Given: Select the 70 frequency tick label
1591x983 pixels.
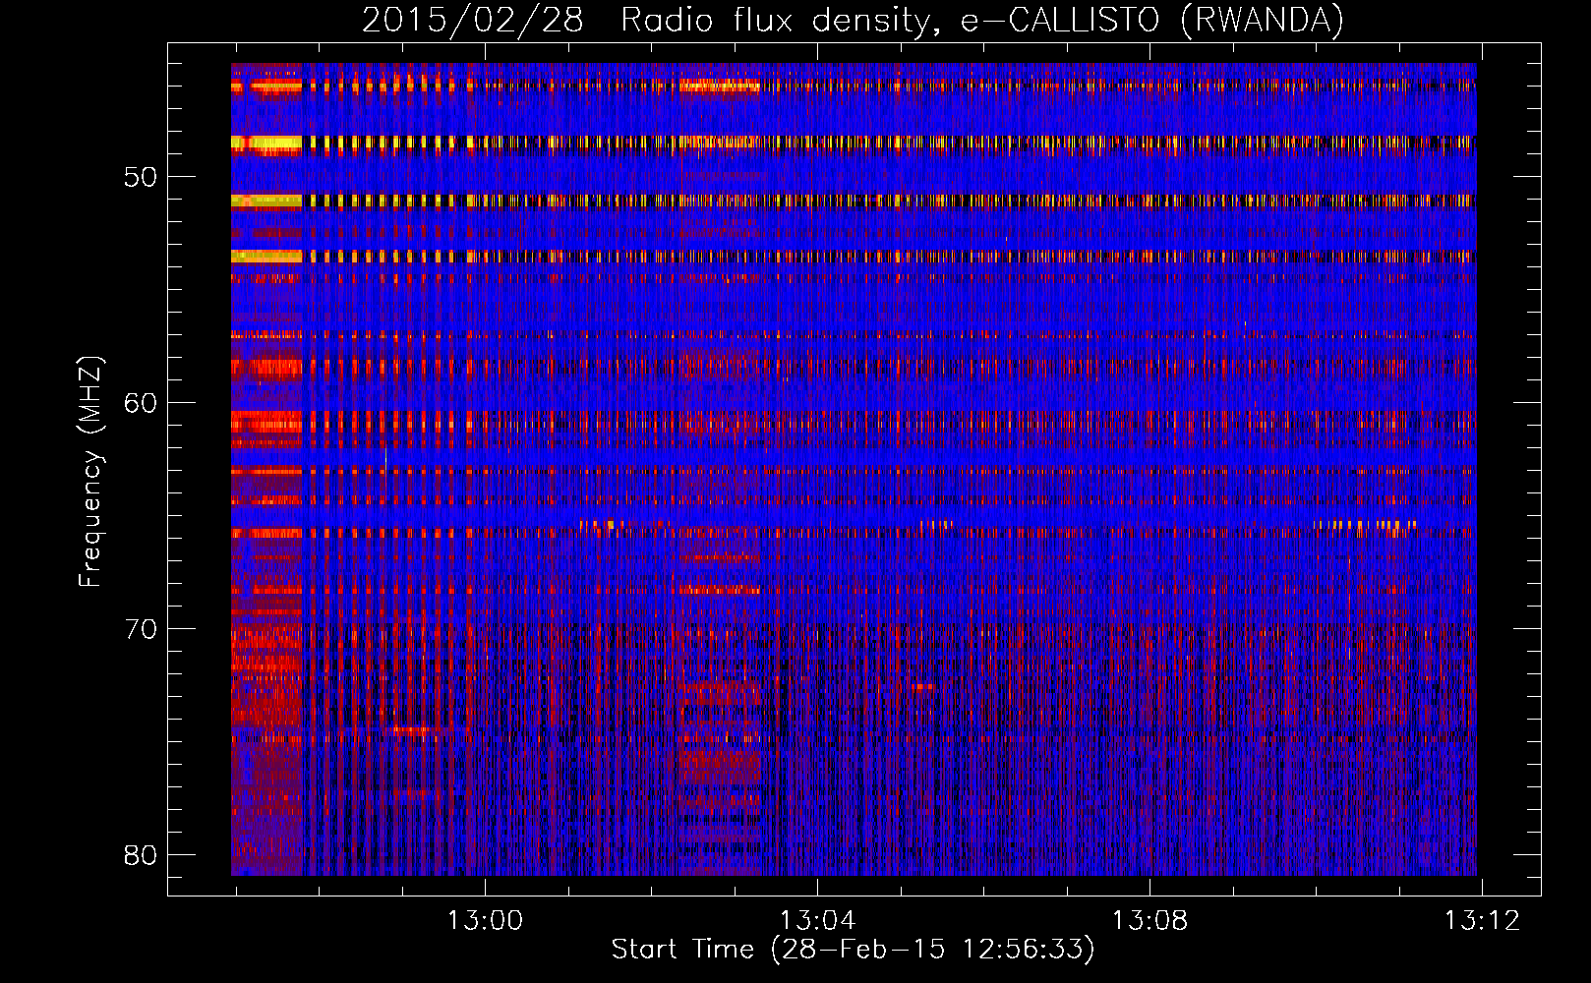Looking at the screenshot, I should pos(141,629).
